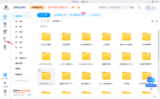Image resolution: width=160 pixels, height=99 pixels.
Task: Close the floating 创建企业空间 promo
Action: [151, 89]
